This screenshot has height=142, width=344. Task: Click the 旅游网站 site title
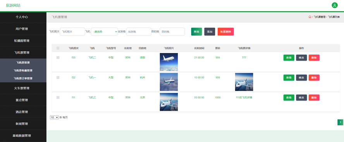pos(13,5)
